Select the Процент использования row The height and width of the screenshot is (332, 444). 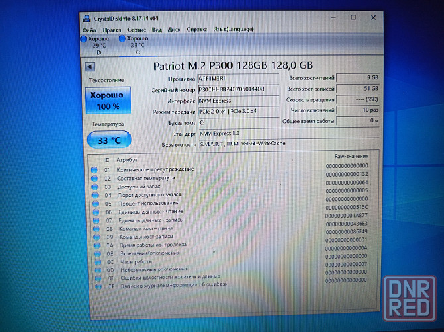click(x=231, y=202)
